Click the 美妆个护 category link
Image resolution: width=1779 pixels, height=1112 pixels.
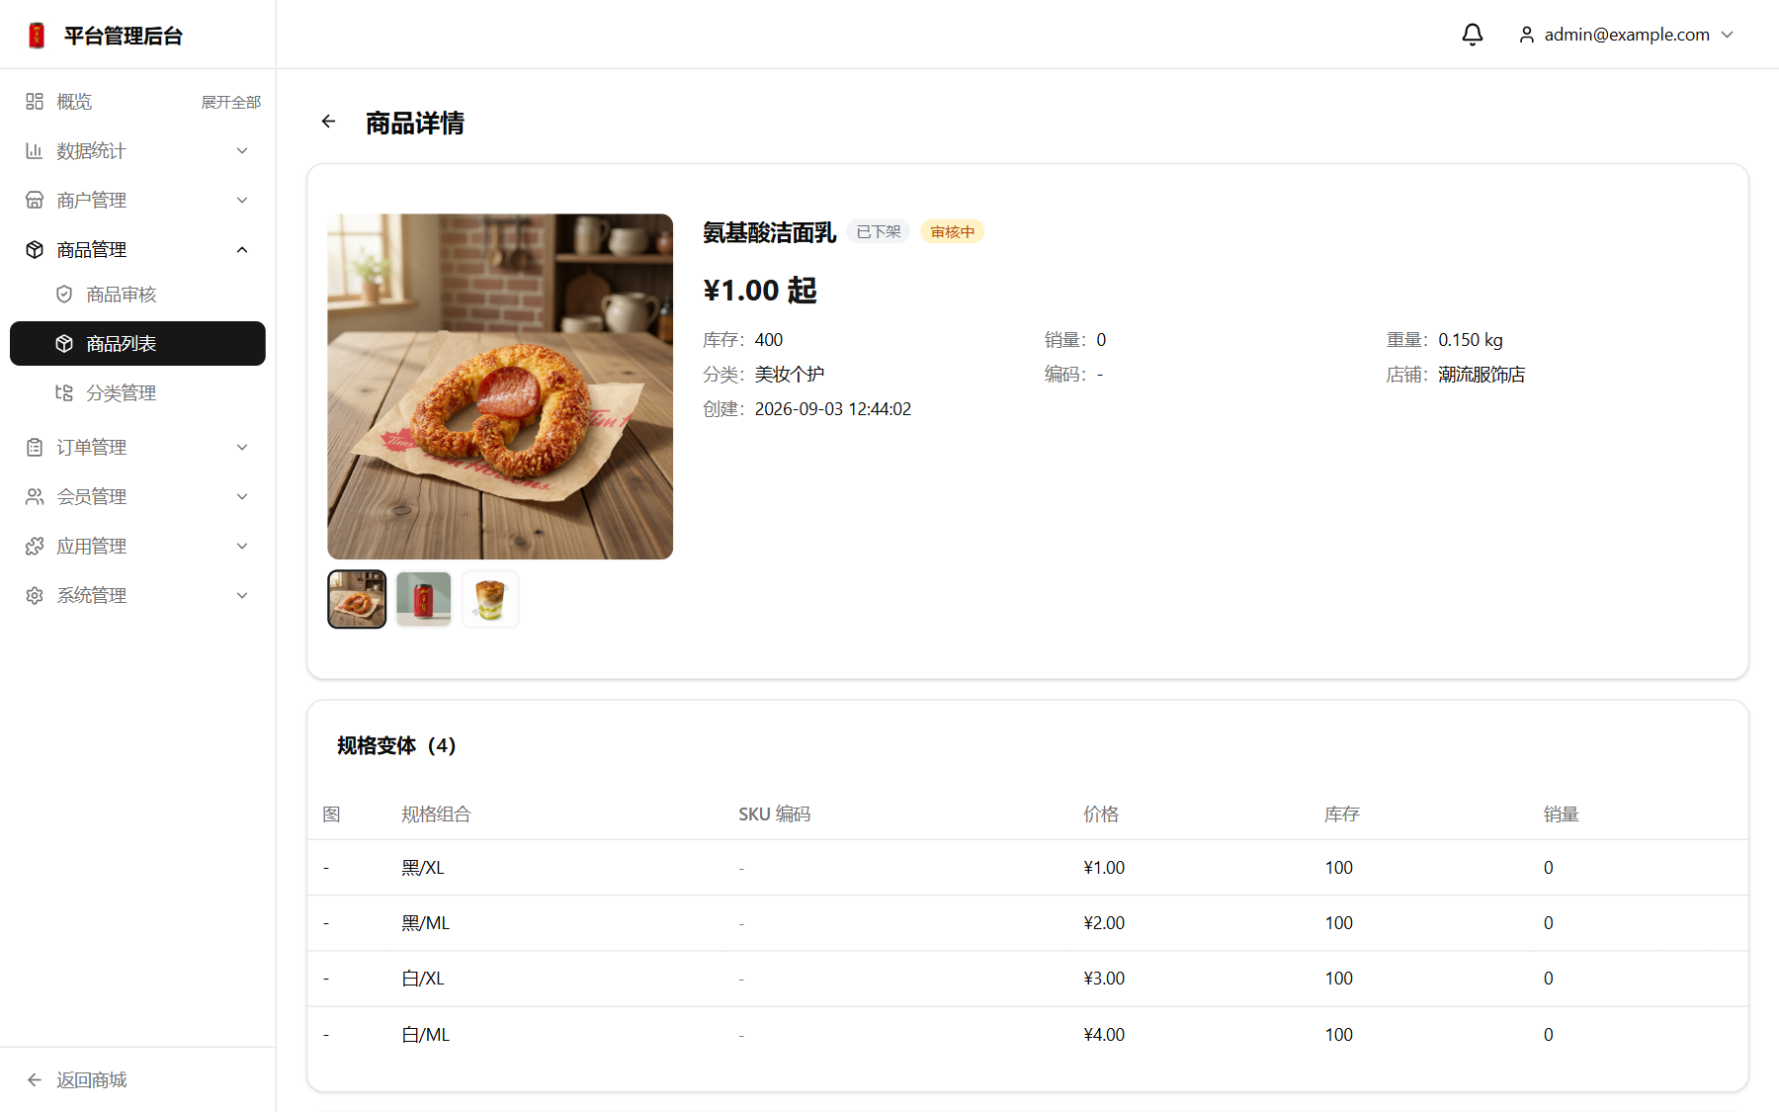coord(790,375)
